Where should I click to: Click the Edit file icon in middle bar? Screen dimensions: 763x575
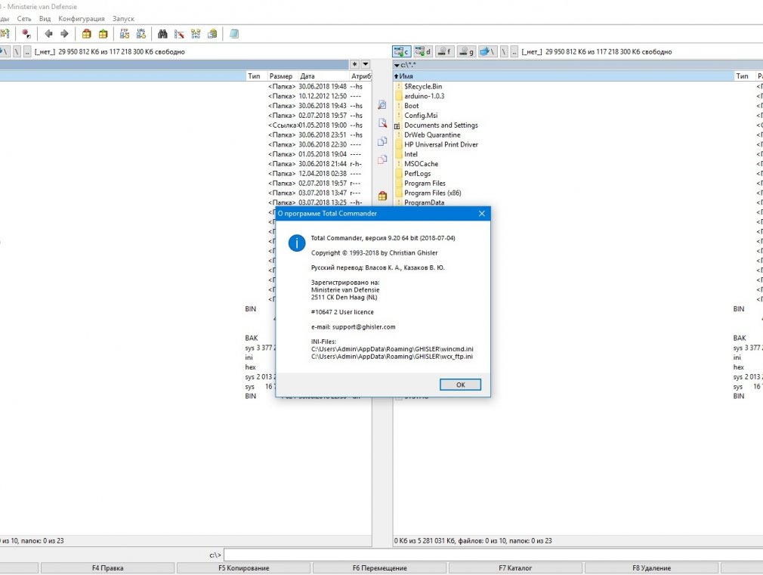point(382,123)
